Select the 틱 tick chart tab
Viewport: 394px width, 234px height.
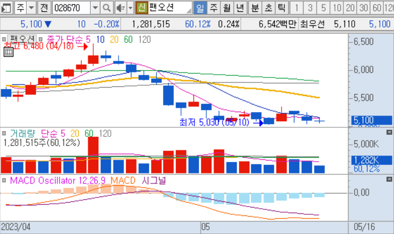[282, 8]
